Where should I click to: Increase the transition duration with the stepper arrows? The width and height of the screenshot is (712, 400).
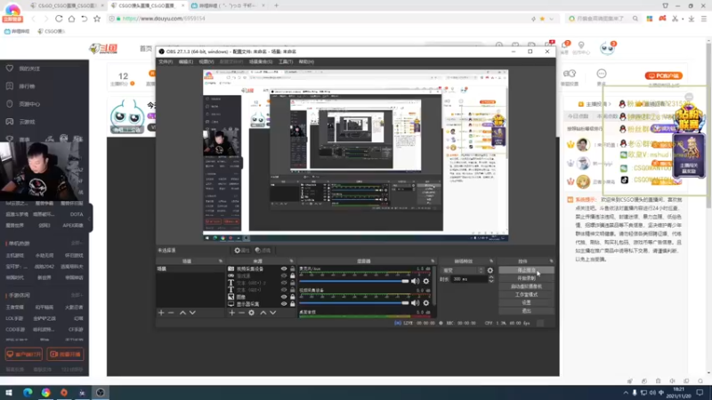tap(491, 277)
